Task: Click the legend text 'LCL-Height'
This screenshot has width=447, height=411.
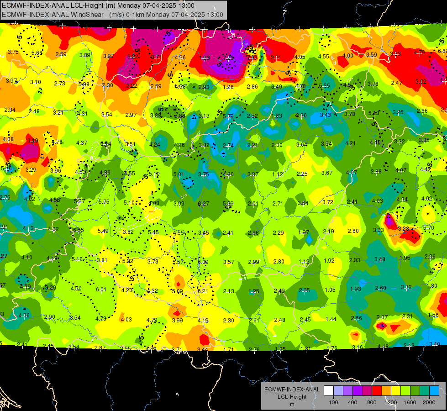Action: [x=292, y=397]
